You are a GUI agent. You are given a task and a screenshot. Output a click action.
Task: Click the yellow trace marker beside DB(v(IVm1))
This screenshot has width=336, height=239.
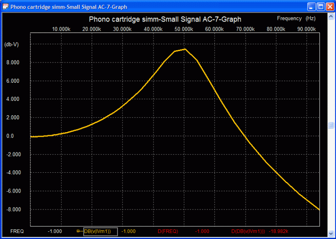(x=78, y=231)
